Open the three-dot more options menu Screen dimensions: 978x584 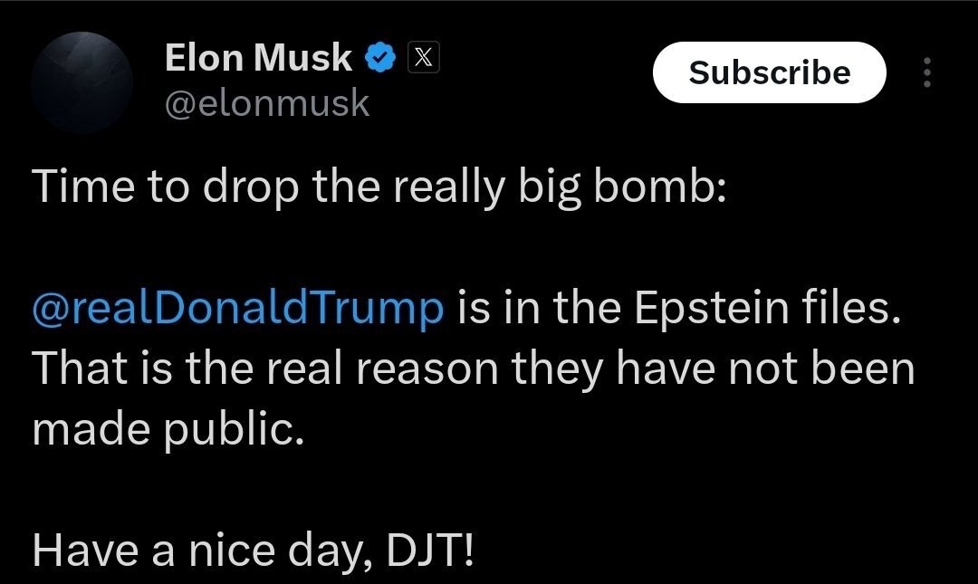coord(925,72)
